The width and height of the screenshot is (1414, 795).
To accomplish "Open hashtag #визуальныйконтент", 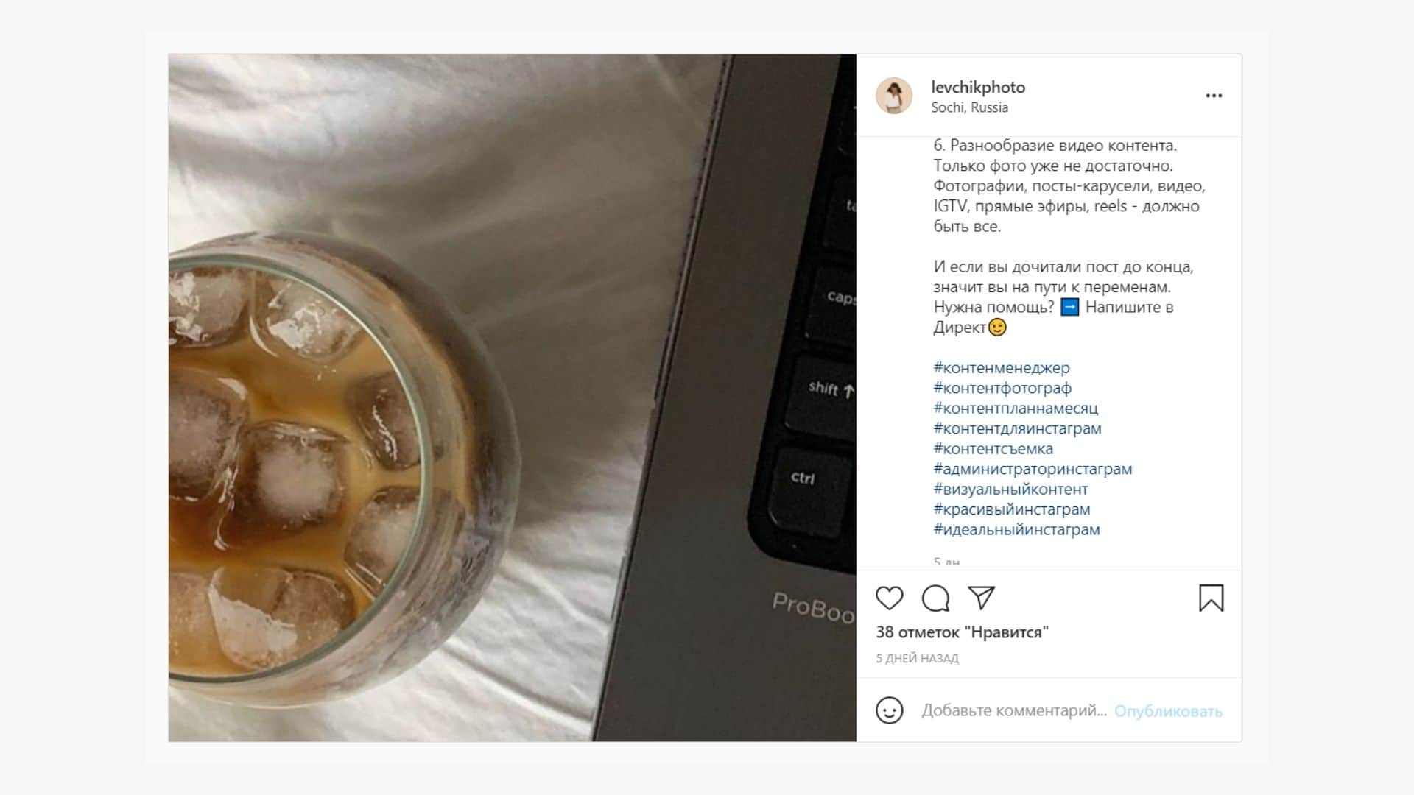I will pyautogui.click(x=1010, y=489).
